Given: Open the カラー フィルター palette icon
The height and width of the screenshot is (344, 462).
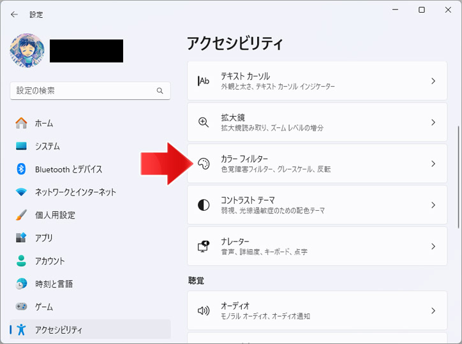Looking at the screenshot, I should point(204,164).
